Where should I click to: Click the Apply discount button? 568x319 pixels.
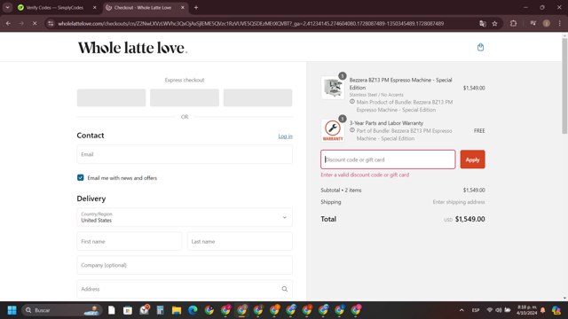click(x=472, y=159)
